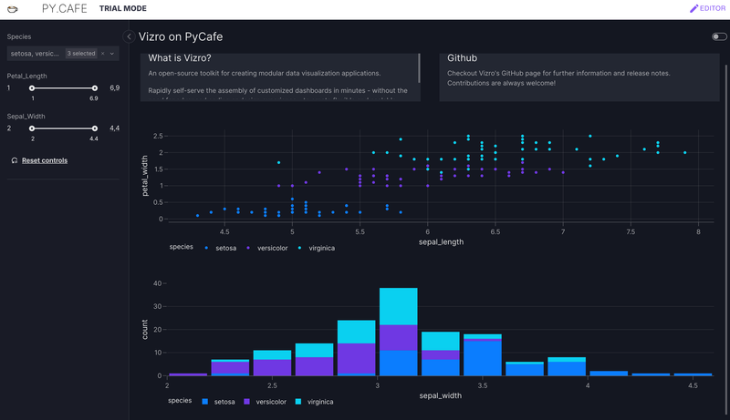730x420 pixels.
Task: Click the tallest histogram bar near 3
Action: click(x=398, y=332)
